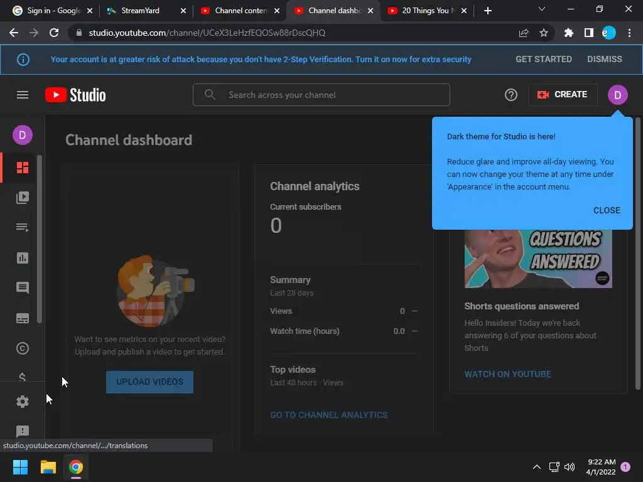Open Settings gear in sidebar
This screenshot has height=482, width=643.
coord(22,401)
